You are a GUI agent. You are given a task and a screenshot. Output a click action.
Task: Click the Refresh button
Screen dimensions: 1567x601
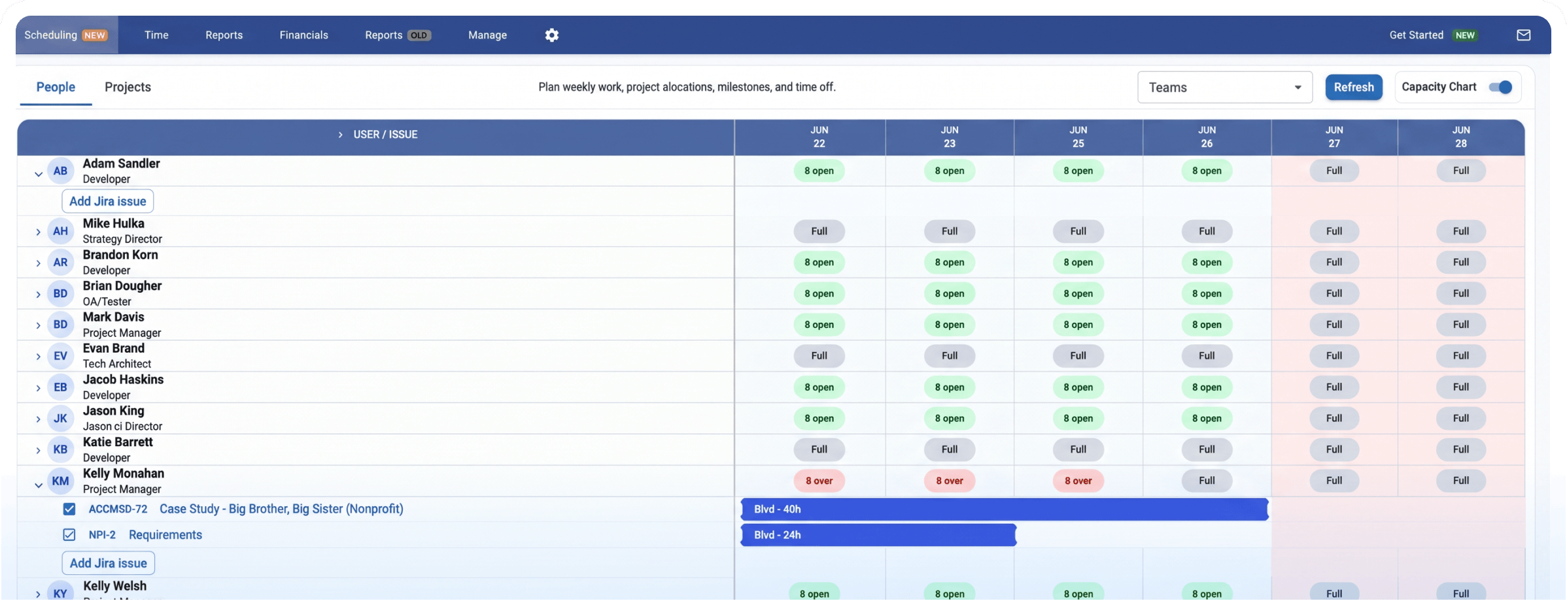[x=1354, y=87]
